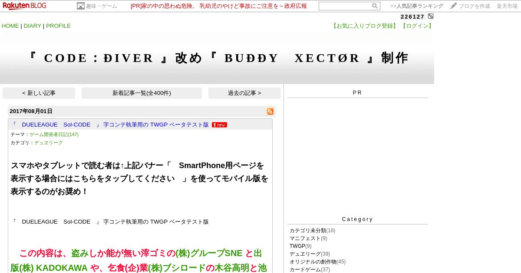Open the PR government notice ad link
Image resolution: width=521 pixels, height=273 pixels.
click(x=219, y=6)
